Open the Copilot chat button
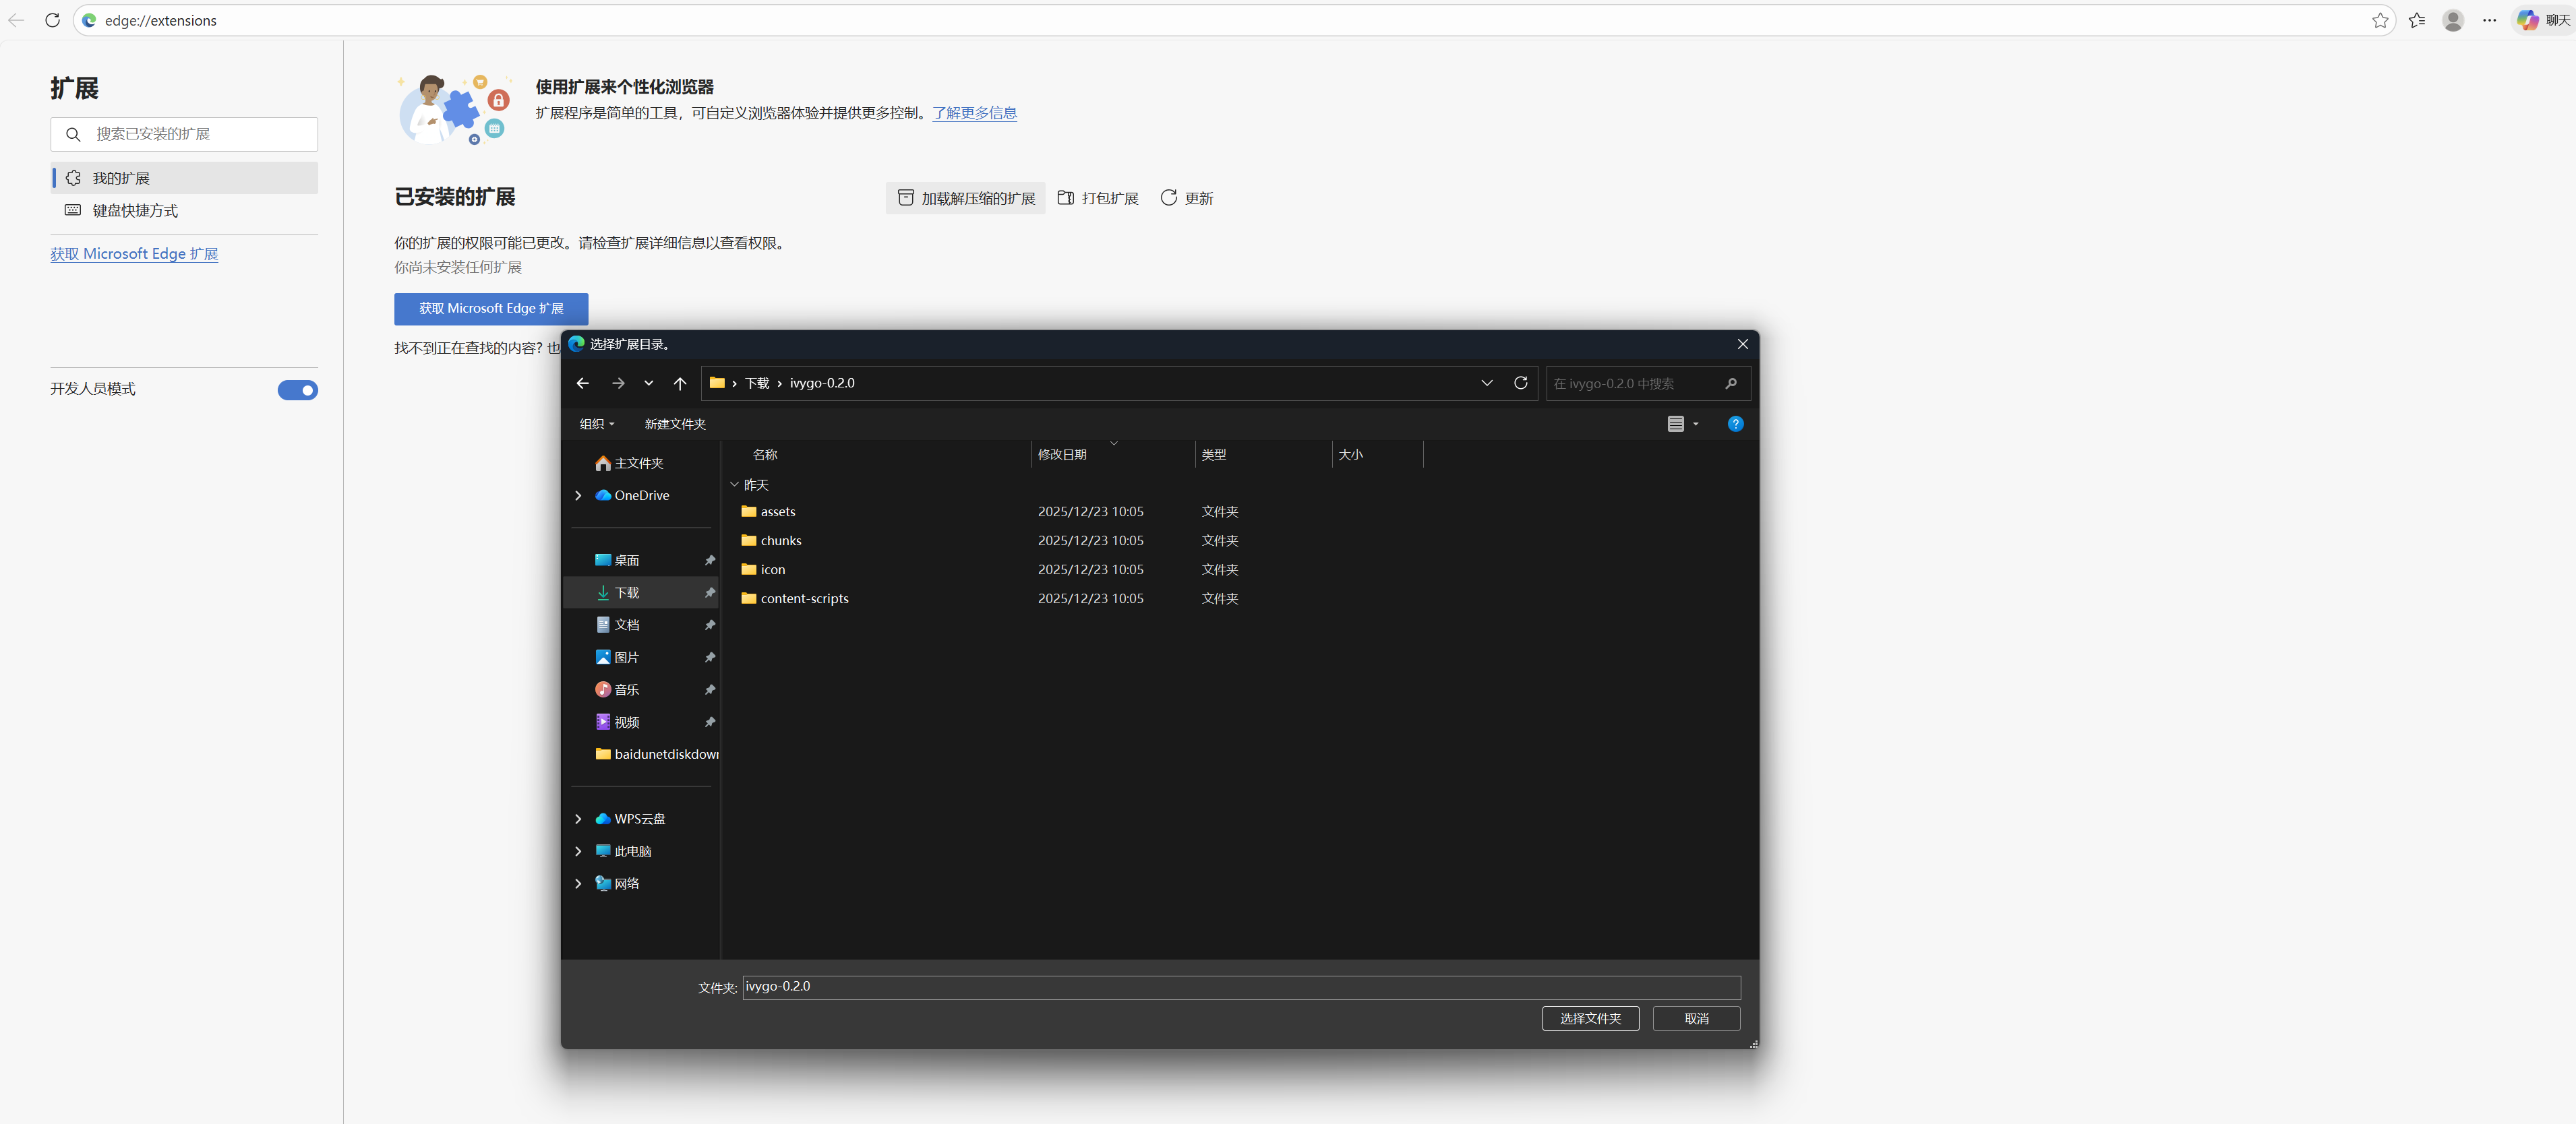 coord(2543,20)
